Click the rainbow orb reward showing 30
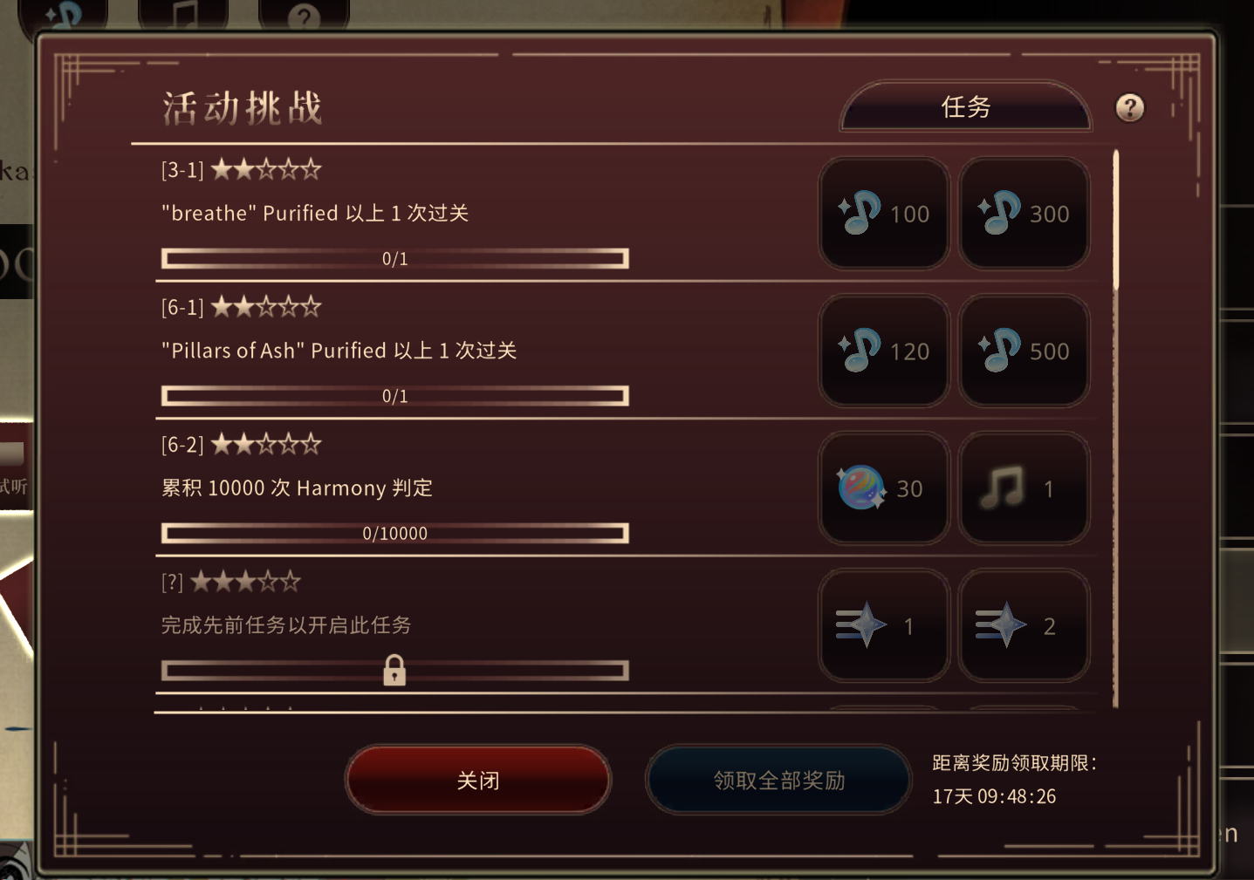 click(884, 488)
